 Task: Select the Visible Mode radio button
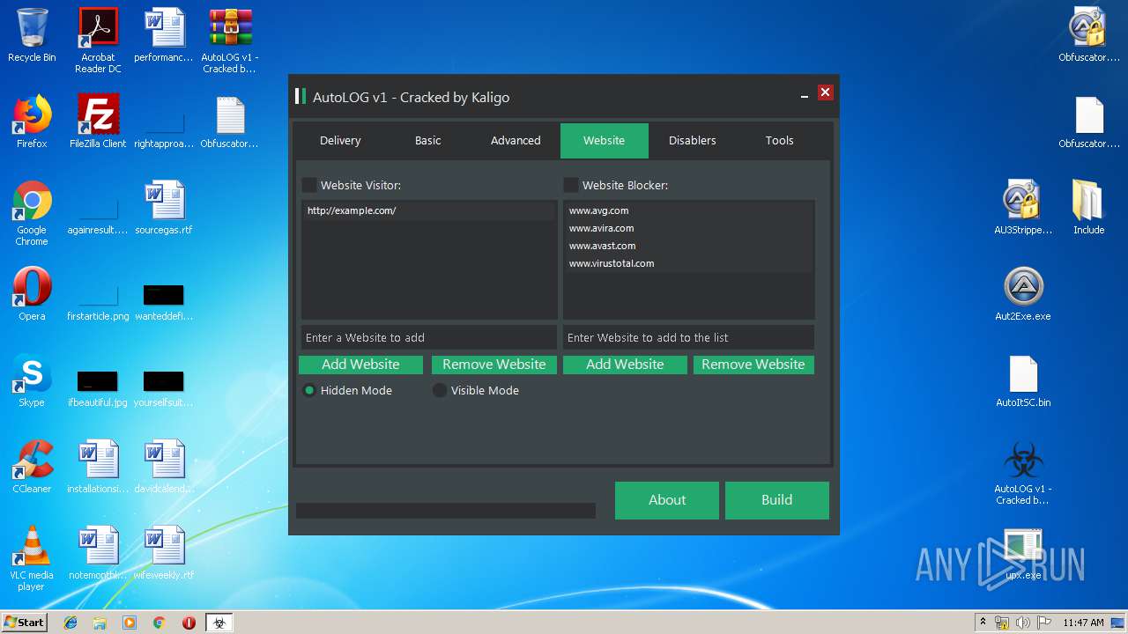click(x=440, y=390)
